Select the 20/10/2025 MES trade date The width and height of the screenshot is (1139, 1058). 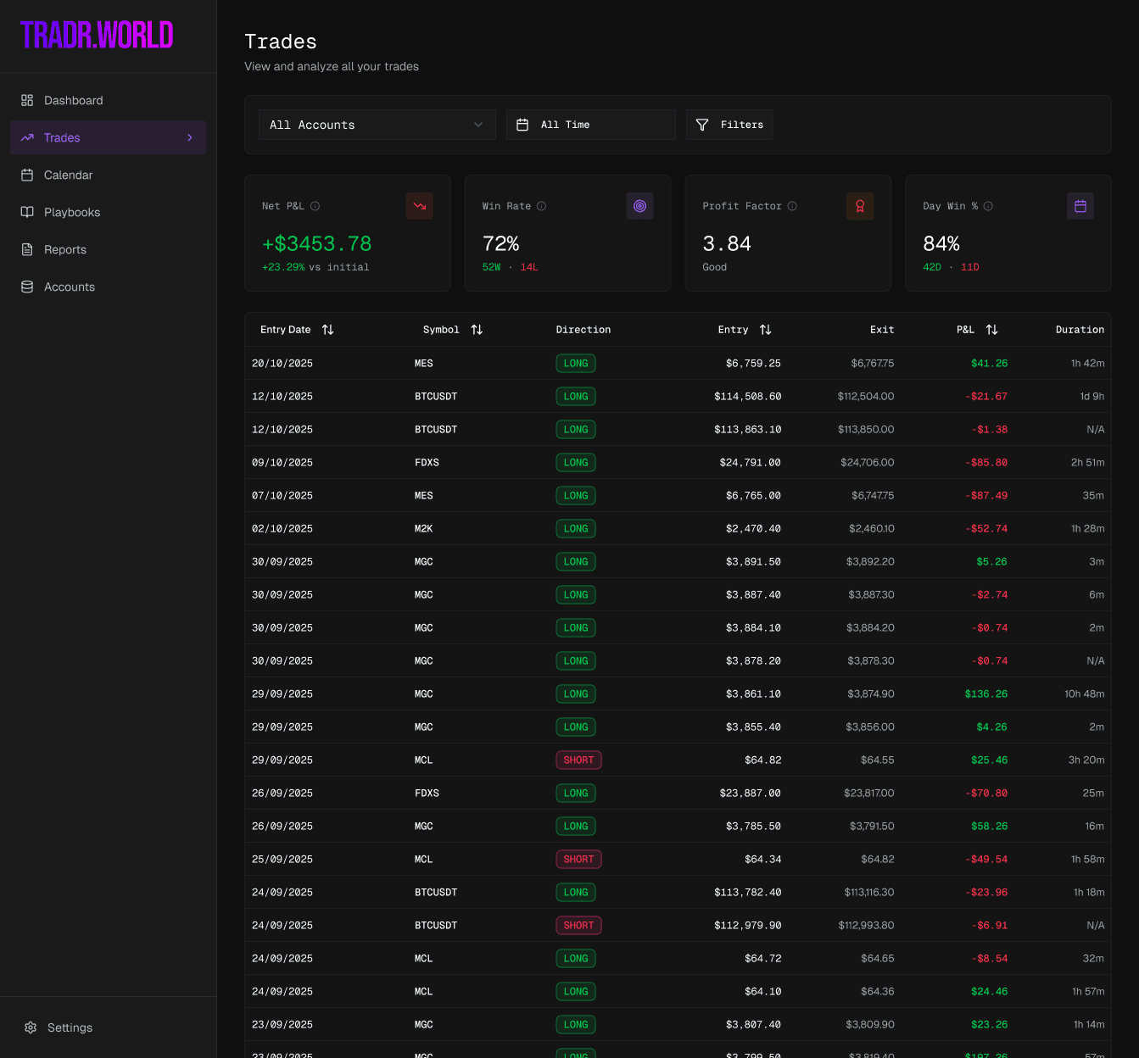pyautogui.click(x=282, y=363)
